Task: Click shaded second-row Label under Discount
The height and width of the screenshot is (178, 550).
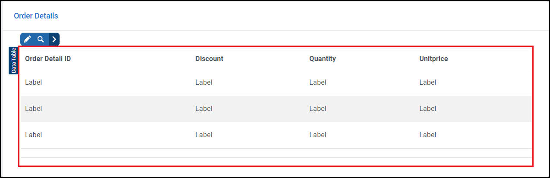Action: 204,109
